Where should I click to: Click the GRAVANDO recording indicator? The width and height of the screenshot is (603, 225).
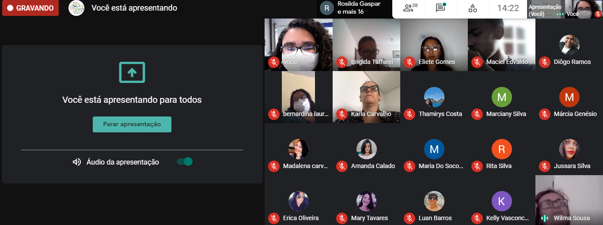point(30,8)
